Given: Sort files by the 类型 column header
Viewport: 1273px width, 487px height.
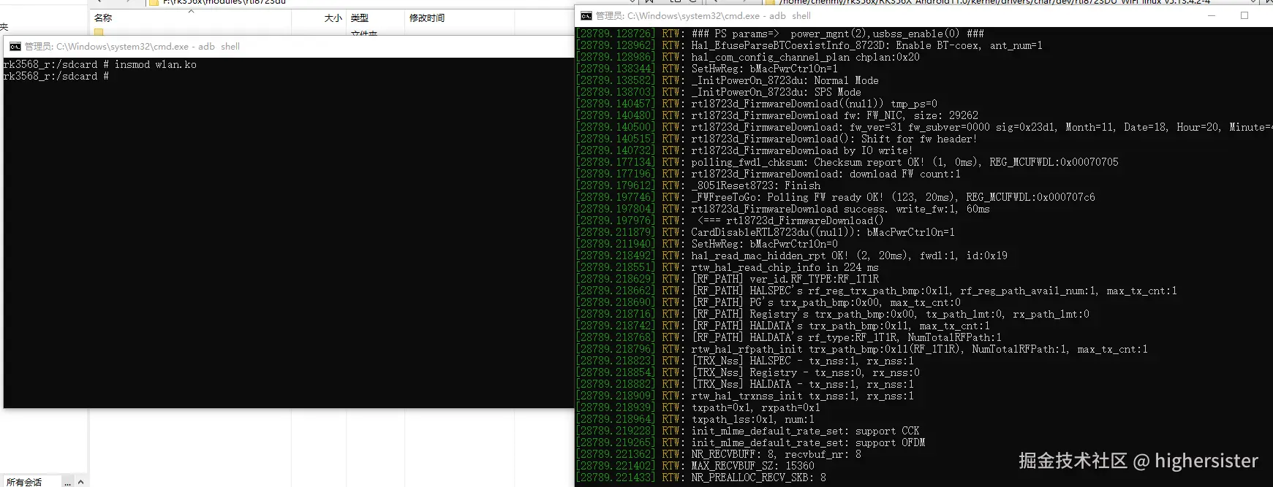Looking at the screenshot, I should click(x=359, y=18).
